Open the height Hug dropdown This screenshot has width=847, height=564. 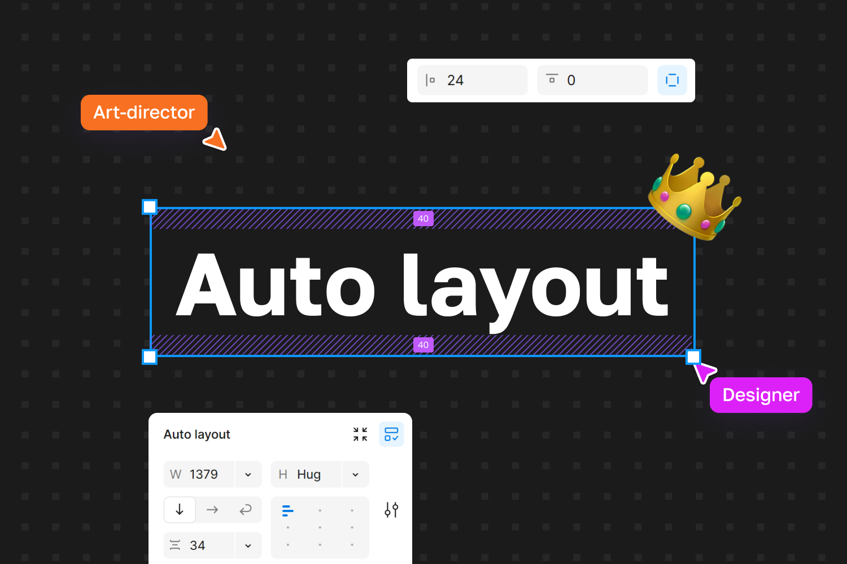[355, 474]
